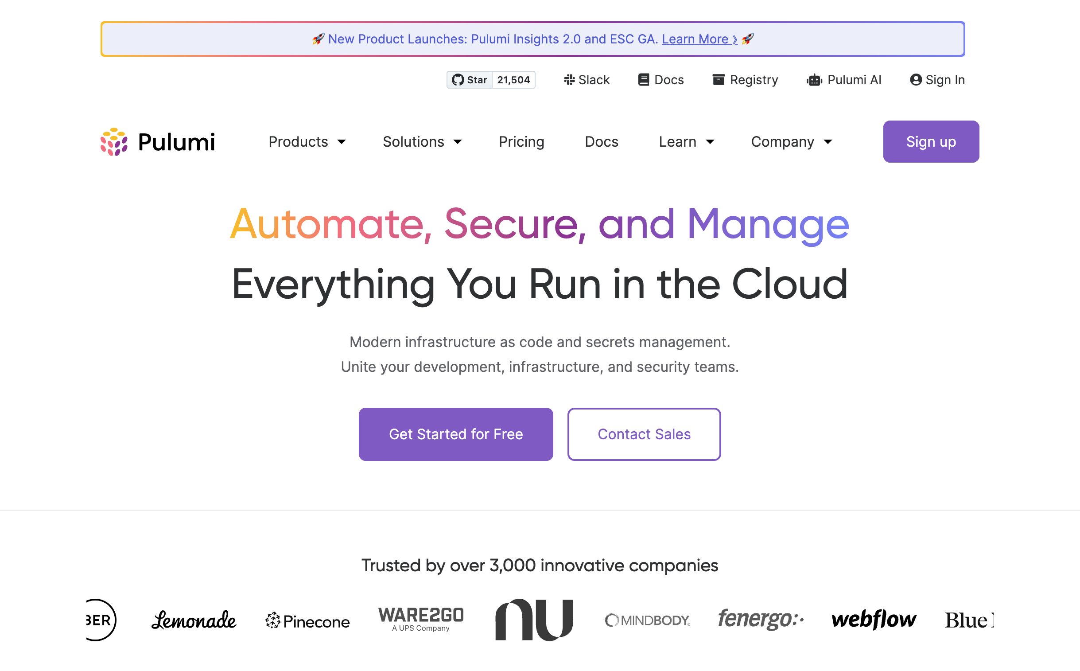Click the Fenergo company logo
Viewport: 1080px width, 671px height.
click(x=761, y=619)
